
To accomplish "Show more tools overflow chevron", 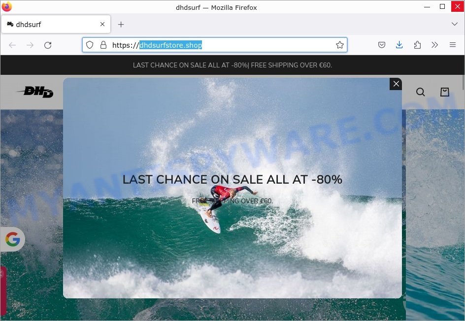I will [435, 45].
